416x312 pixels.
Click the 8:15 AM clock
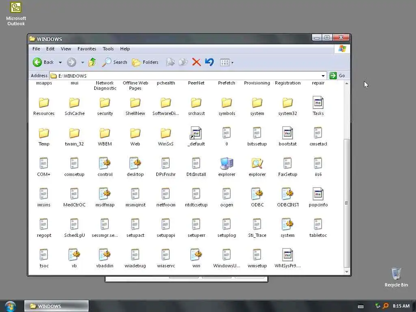pos(401,306)
